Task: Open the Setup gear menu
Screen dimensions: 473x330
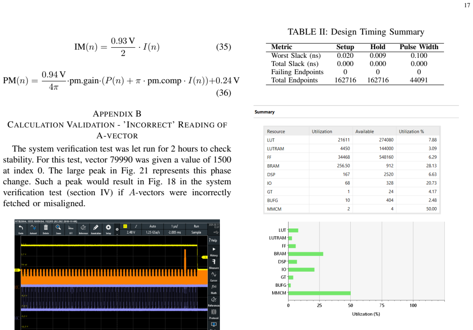Action: pyautogui.click(x=108, y=229)
